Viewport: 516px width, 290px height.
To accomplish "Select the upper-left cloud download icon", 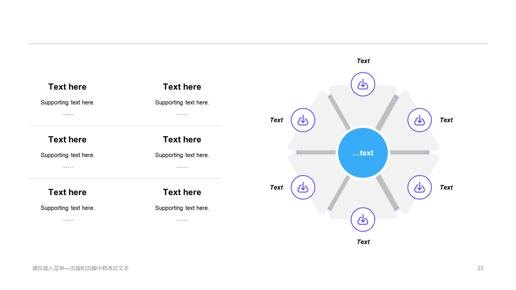I will point(303,120).
